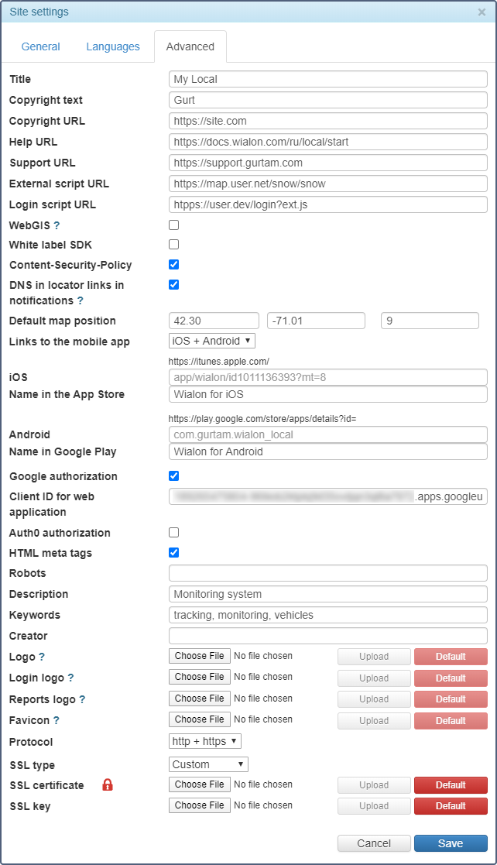Click the Reports logo help question mark

tap(83, 699)
